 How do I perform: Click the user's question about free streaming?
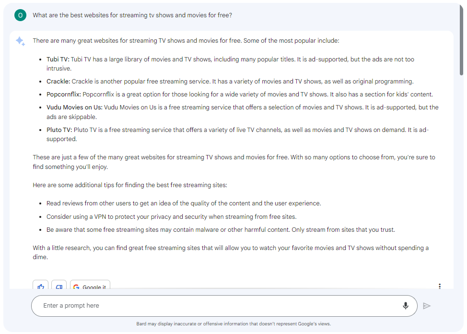(x=132, y=15)
